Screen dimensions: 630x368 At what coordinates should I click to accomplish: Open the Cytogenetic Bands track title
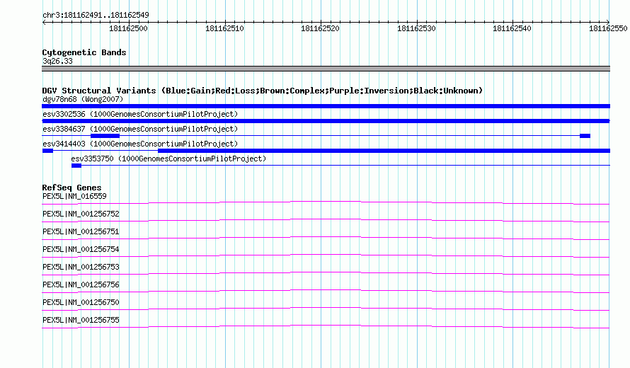click(84, 52)
